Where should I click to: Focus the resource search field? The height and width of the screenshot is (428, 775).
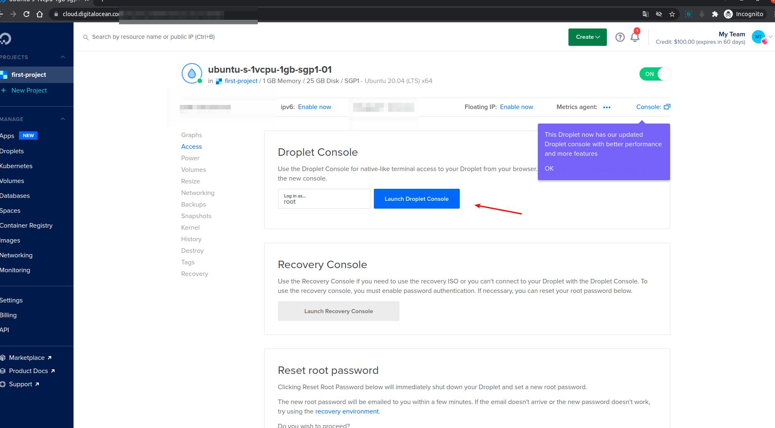[153, 37]
